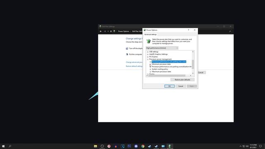Launch Google Chrome from the taskbar
The width and height of the screenshot is (265, 149).
tap(143, 146)
